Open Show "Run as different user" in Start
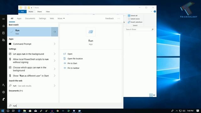 (33, 76)
